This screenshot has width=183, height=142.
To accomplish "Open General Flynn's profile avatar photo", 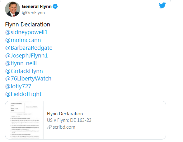I will (12, 9).
